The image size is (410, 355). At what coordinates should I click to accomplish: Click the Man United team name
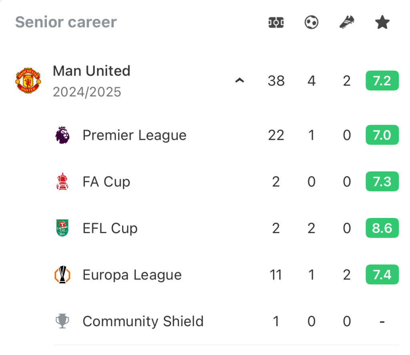(x=92, y=71)
